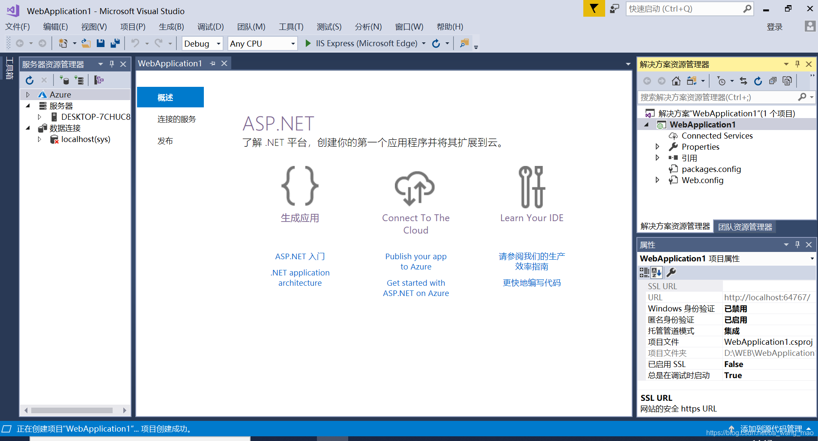Expand the Properties node in Solution Explorer
The width and height of the screenshot is (818, 441).
tap(657, 147)
